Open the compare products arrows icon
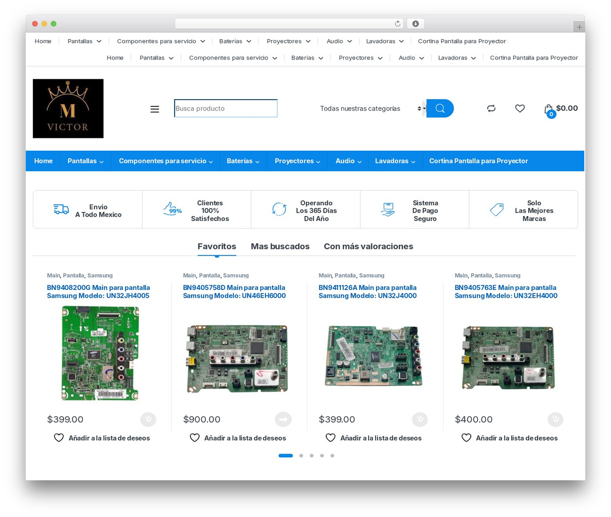The height and width of the screenshot is (517, 611). (491, 108)
